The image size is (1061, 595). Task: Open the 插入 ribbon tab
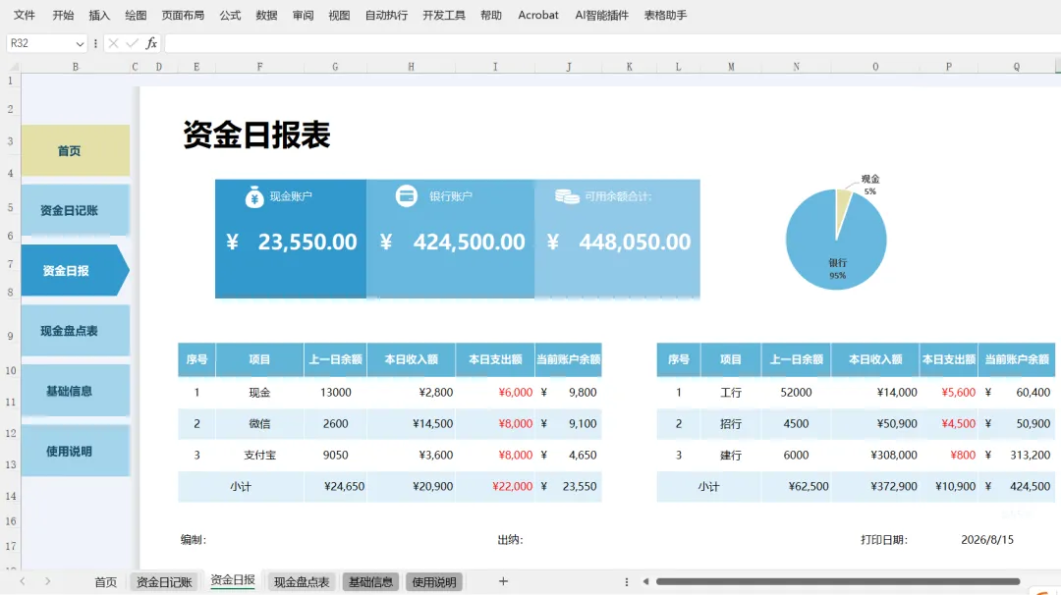point(99,15)
